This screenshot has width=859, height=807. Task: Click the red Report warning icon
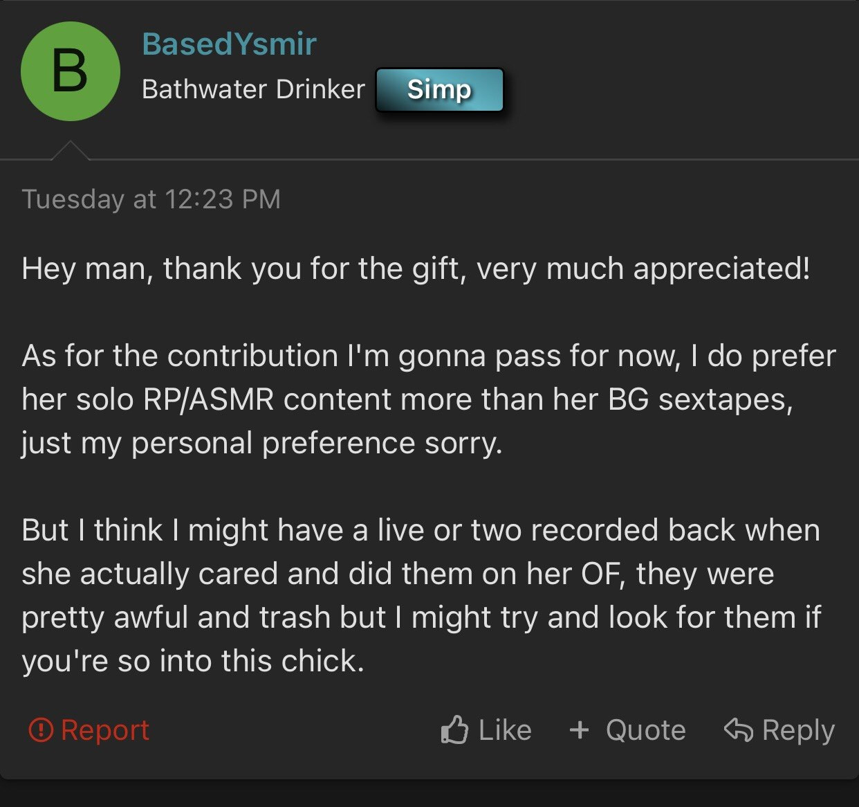[x=41, y=729]
